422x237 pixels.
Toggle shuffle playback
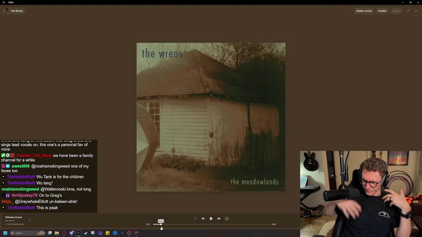(195, 219)
